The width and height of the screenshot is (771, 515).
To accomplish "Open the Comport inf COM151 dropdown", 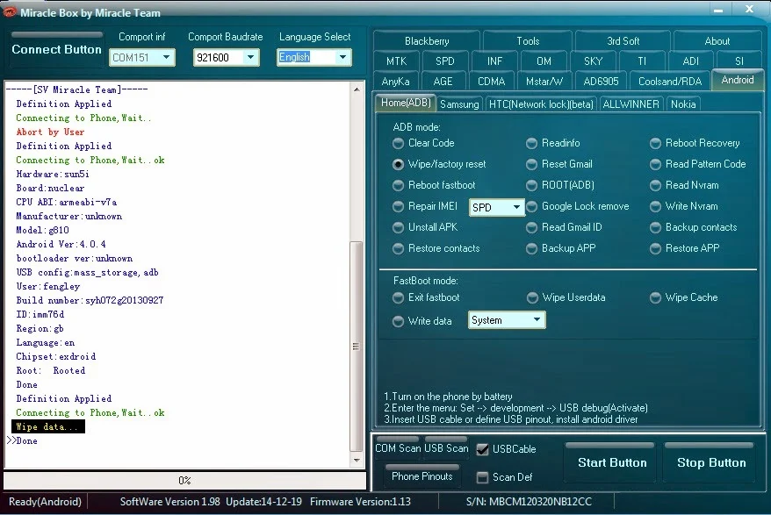I will 142,58.
